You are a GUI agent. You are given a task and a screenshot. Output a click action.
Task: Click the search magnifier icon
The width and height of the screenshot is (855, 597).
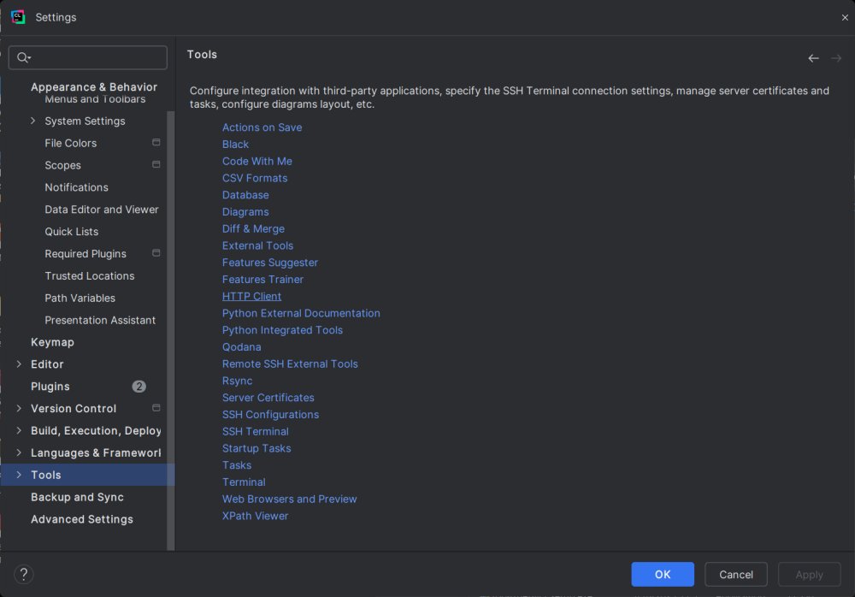[23, 57]
